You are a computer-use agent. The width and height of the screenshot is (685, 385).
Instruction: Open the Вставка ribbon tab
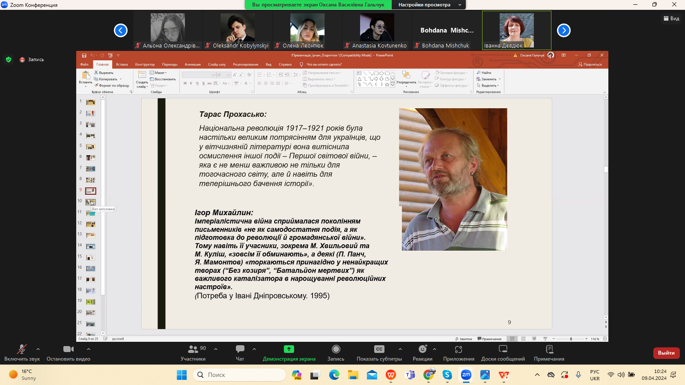[x=122, y=65]
